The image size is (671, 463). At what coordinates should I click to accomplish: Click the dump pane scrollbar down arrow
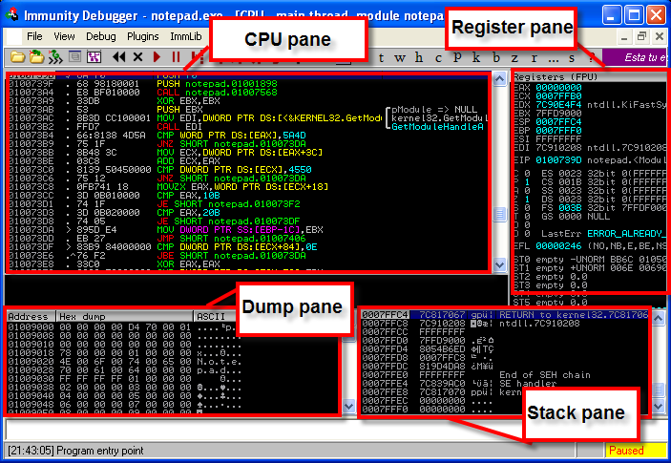pos(347,407)
